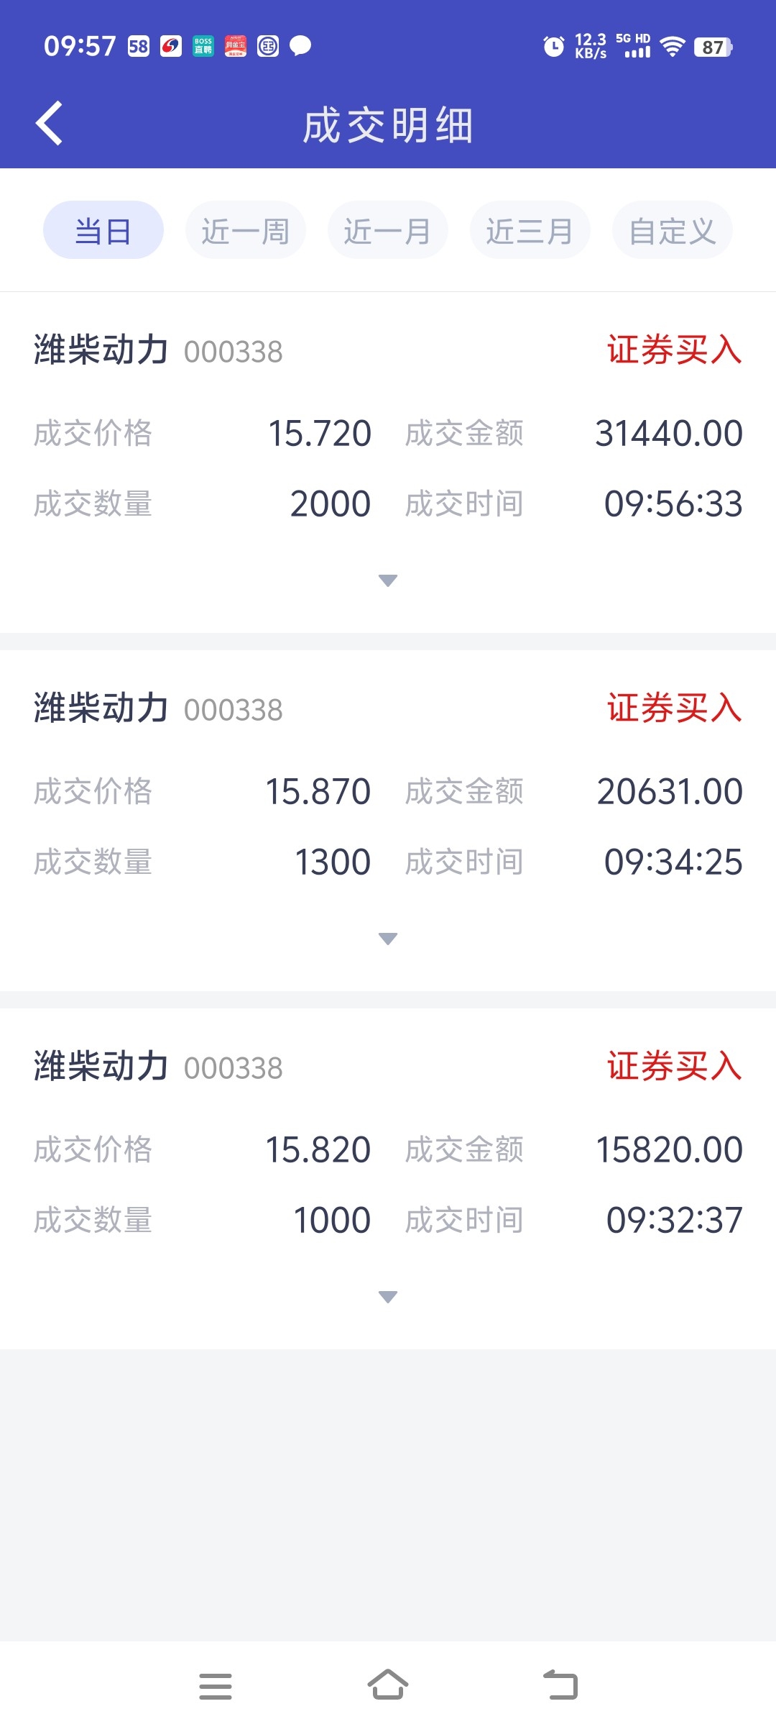
Task: Tap the Android back navigation icon
Action: click(x=560, y=1685)
